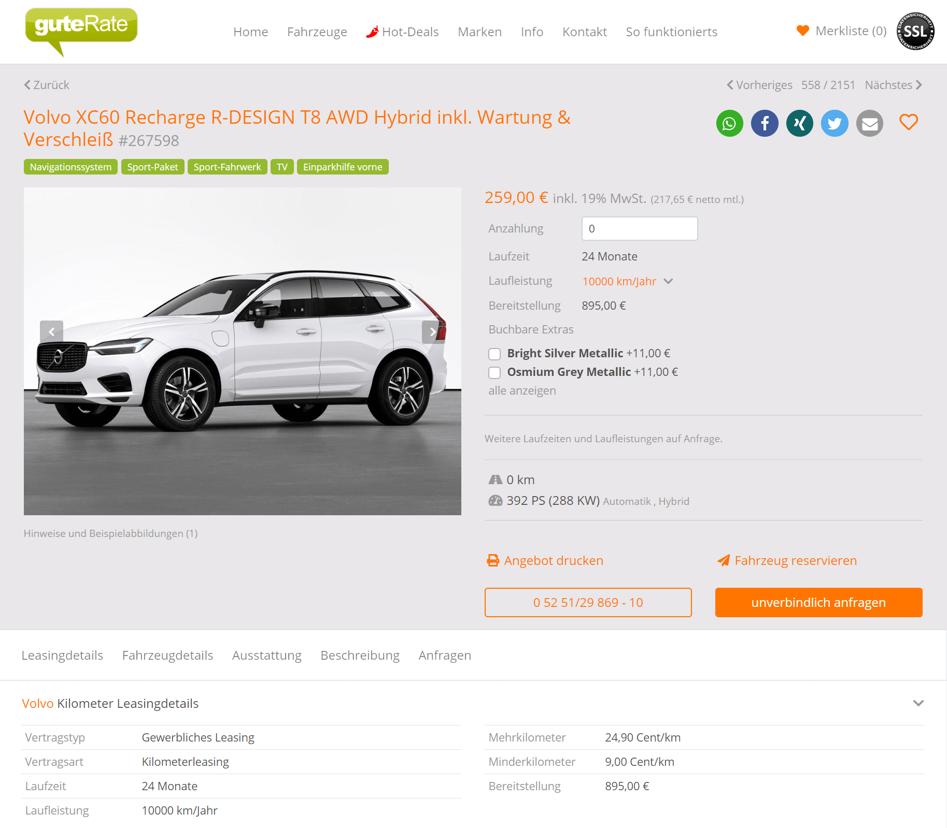
Task: Go to Nächstes vehicle
Action: pos(893,85)
